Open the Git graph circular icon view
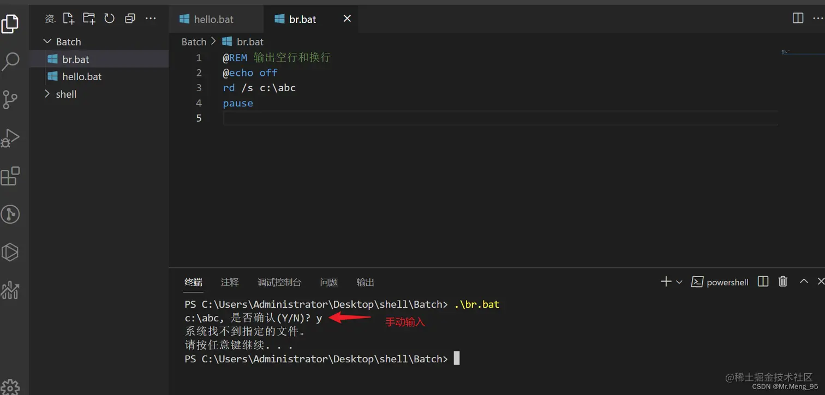Screen dimensions: 825x395 coord(10,214)
